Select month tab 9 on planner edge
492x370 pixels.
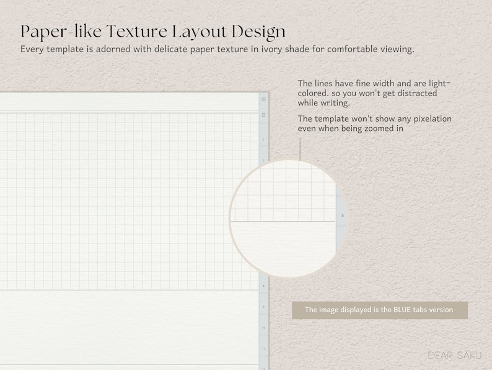tap(263, 307)
